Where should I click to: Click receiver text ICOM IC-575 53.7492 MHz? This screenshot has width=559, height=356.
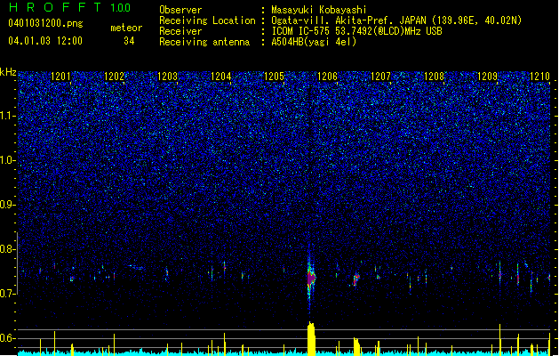pyautogui.click(x=356, y=31)
